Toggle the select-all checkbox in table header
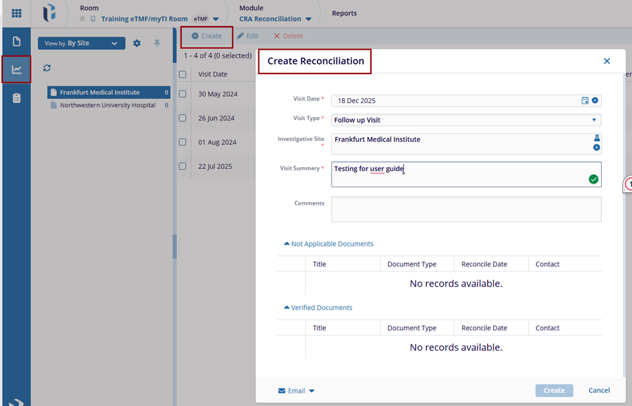This screenshot has width=632, height=406. [x=183, y=74]
